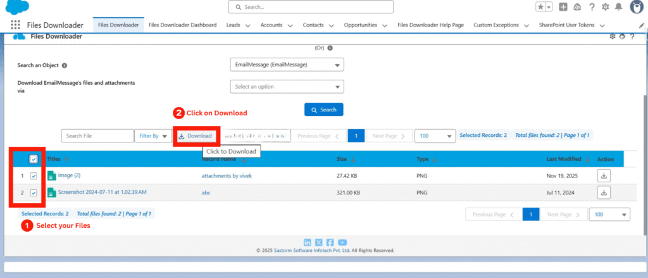
Task: Open the Opportunities tab dropdown chevron
Action: pos(385,26)
